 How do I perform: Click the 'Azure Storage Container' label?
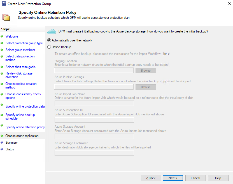tap(71, 143)
